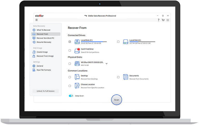Check the Can't Find Drive checkbox

click(70, 50)
